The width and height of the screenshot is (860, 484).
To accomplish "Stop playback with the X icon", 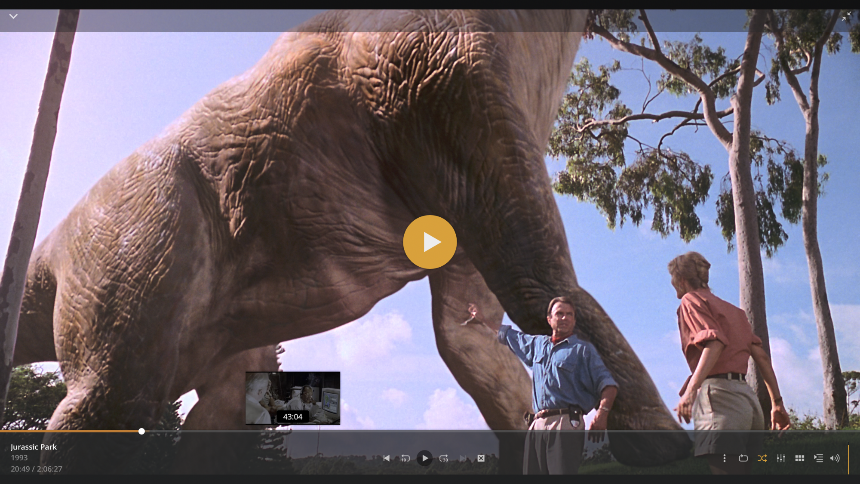I will click(481, 458).
